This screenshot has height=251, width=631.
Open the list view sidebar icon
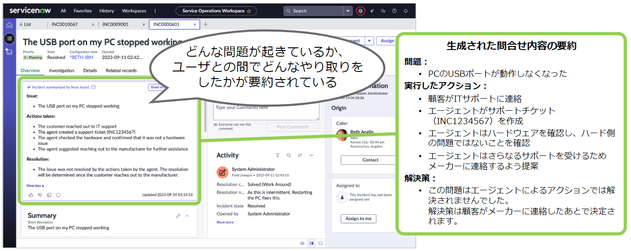click(x=9, y=38)
